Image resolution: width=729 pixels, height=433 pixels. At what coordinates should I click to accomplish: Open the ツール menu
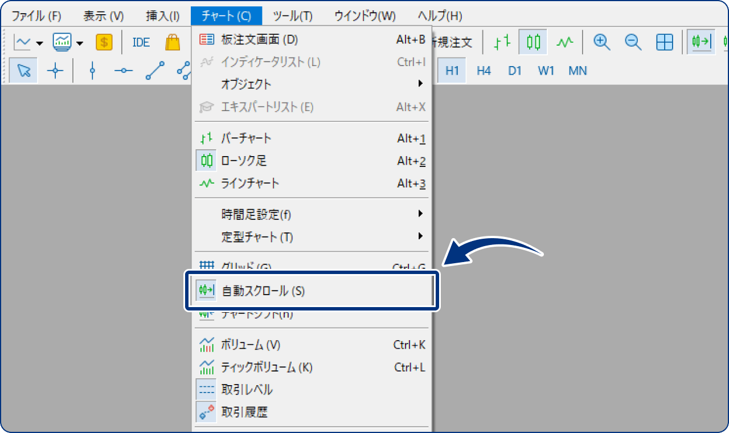[x=292, y=16]
